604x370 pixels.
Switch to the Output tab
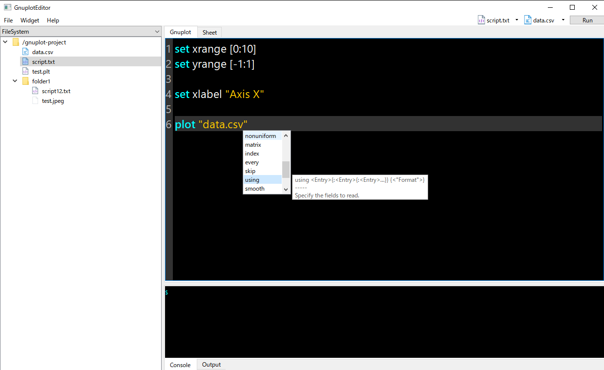pyautogui.click(x=211, y=365)
